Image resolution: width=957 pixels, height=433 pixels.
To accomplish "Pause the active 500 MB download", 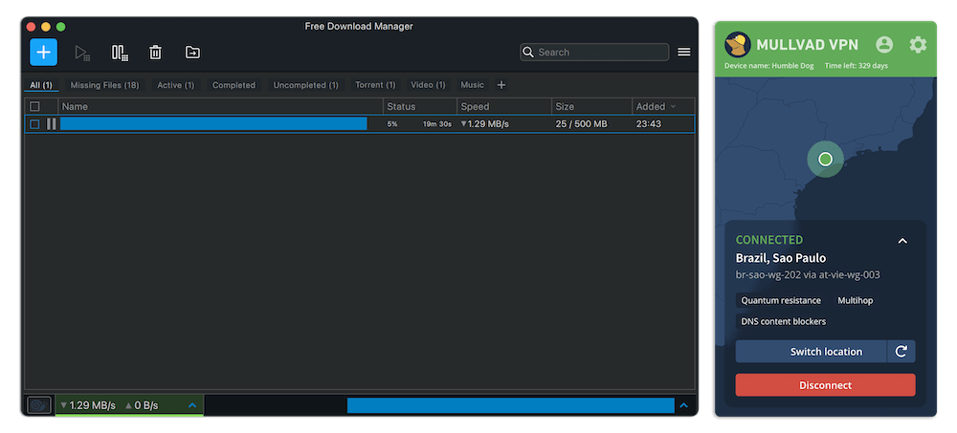I will click(52, 124).
